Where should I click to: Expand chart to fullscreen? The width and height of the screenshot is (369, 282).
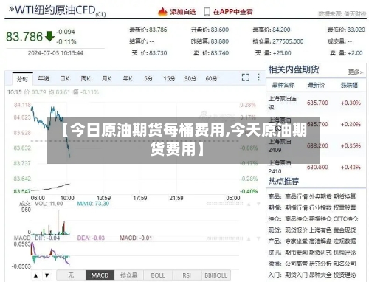[246, 78]
